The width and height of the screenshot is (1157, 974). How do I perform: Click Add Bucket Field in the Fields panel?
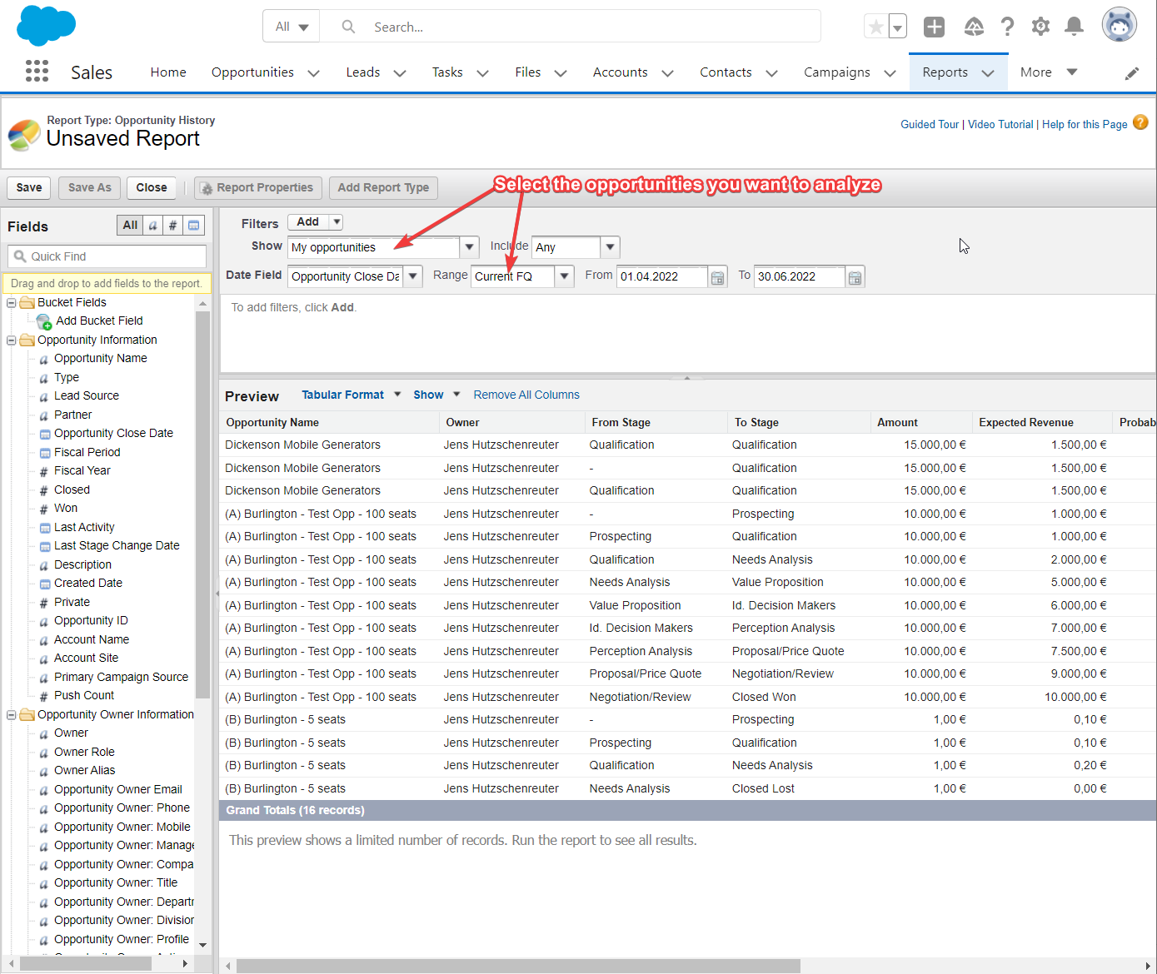[x=99, y=321]
